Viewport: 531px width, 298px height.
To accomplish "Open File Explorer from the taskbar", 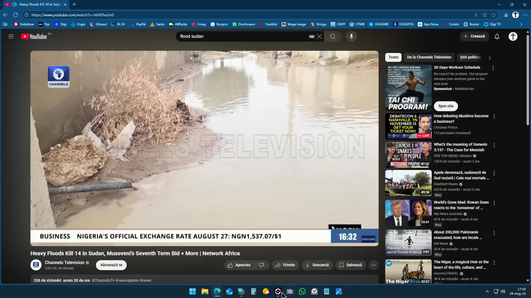I will (x=205, y=291).
